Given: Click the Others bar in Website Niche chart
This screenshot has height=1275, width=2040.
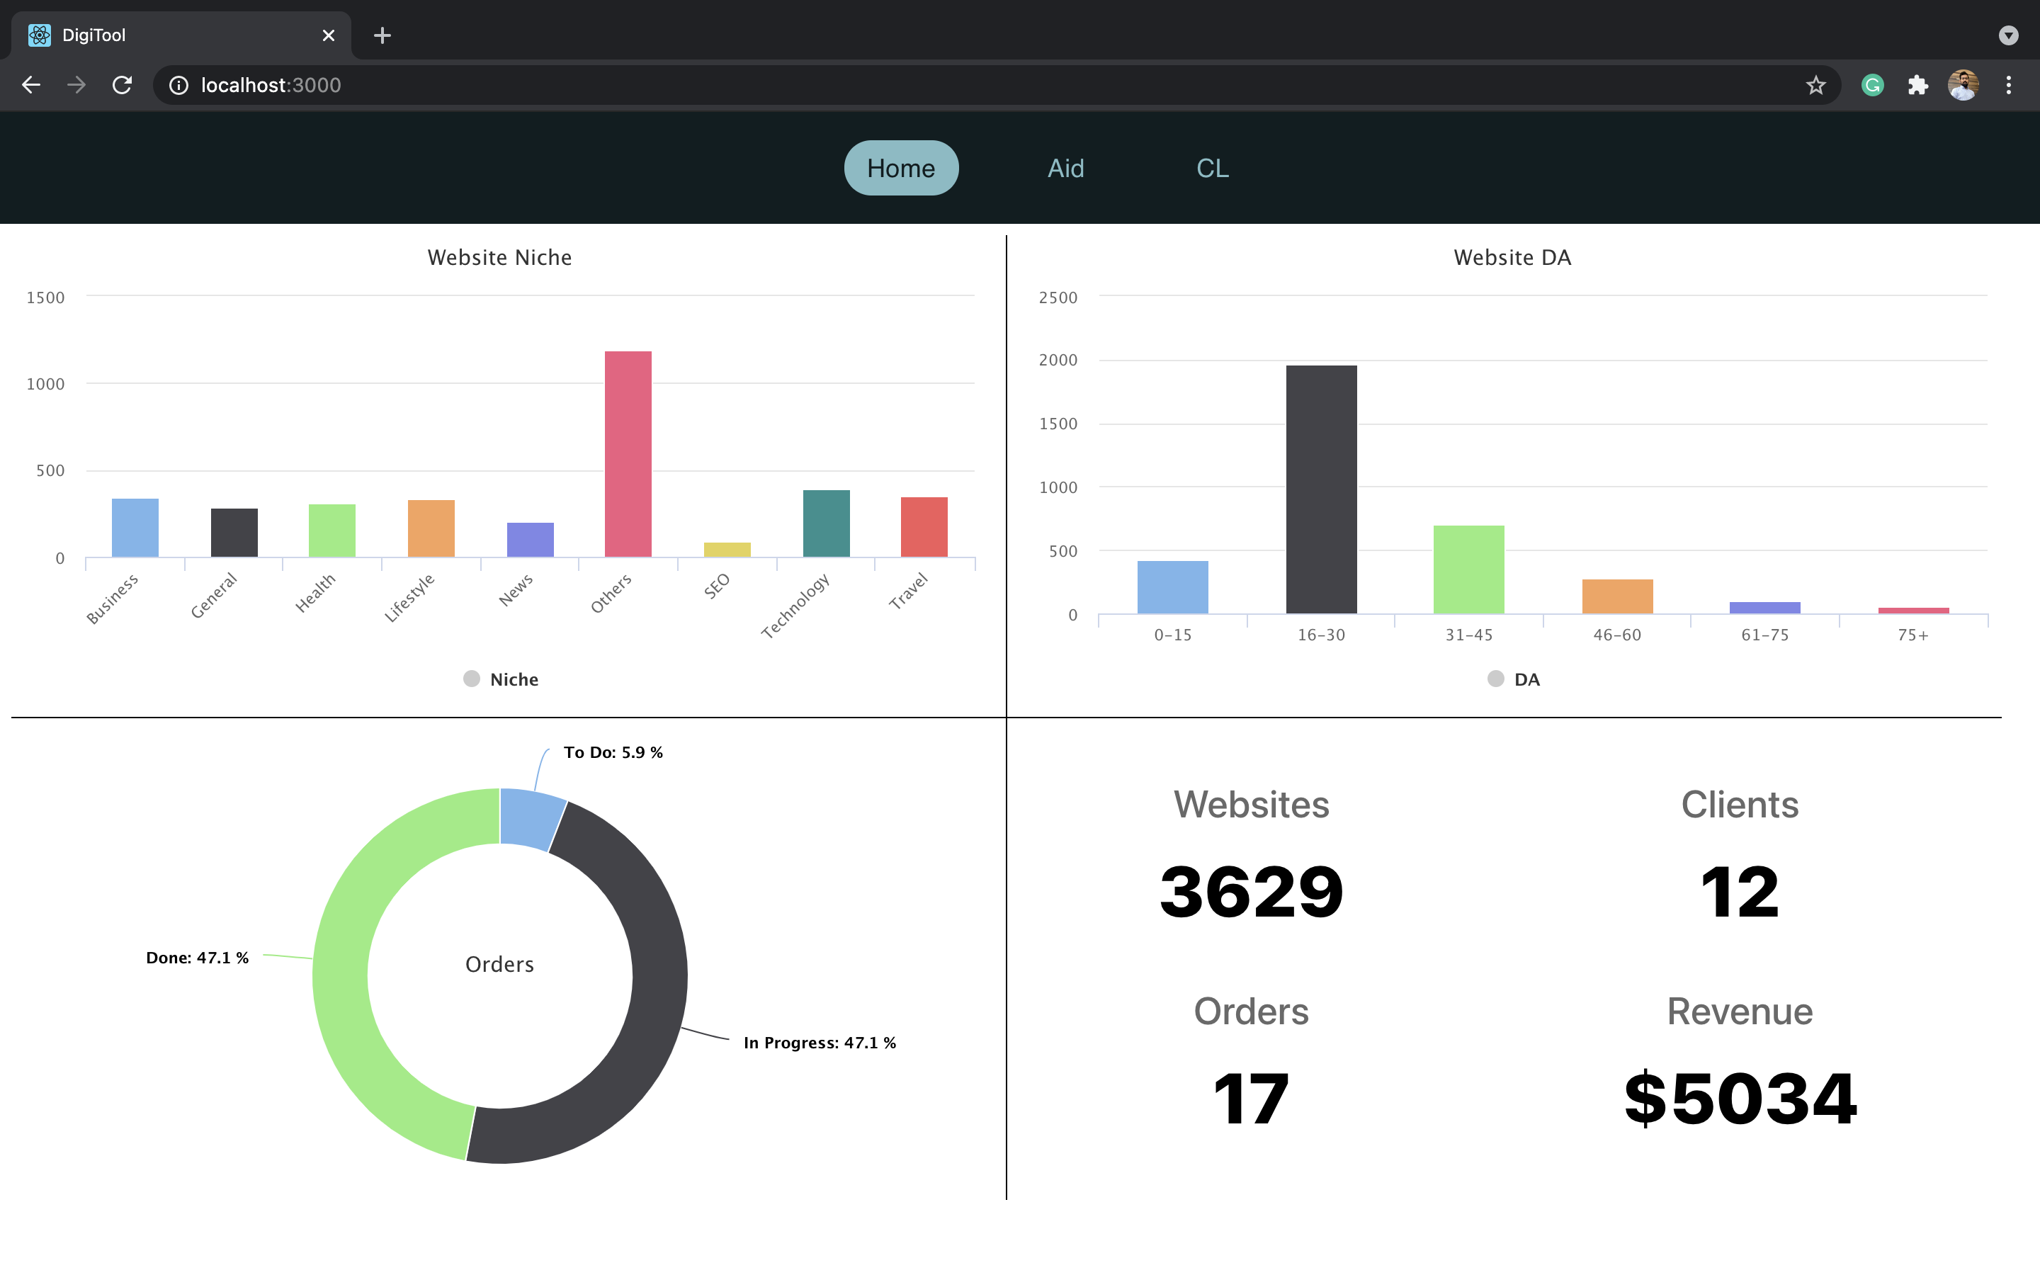Looking at the screenshot, I should tap(627, 455).
